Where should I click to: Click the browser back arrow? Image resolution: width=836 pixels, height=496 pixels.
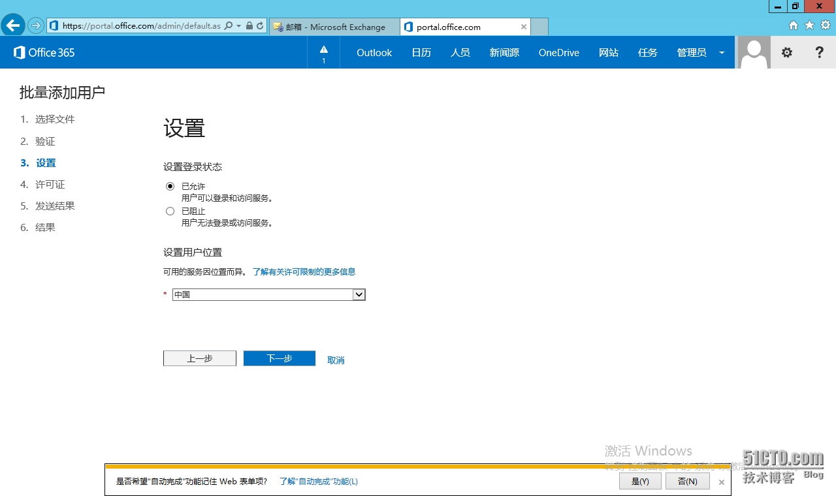pos(12,25)
